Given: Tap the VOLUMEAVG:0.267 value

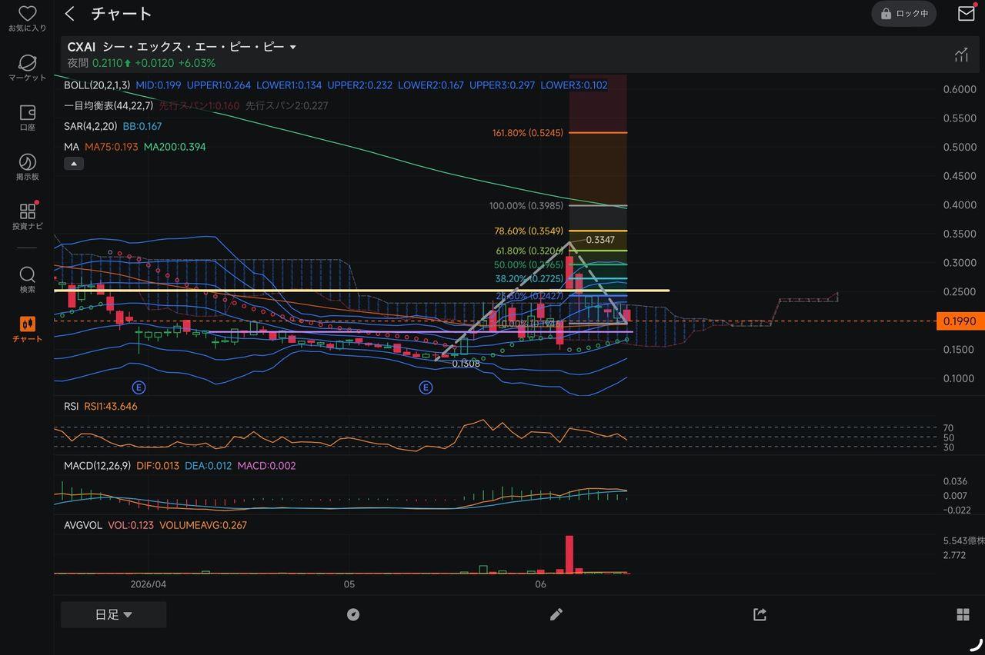Looking at the screenshot, I should [x=203, y=525].
